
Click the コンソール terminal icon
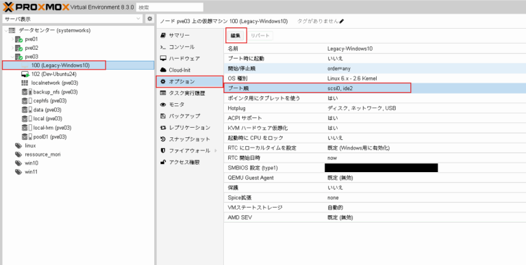tap(163, 47)
